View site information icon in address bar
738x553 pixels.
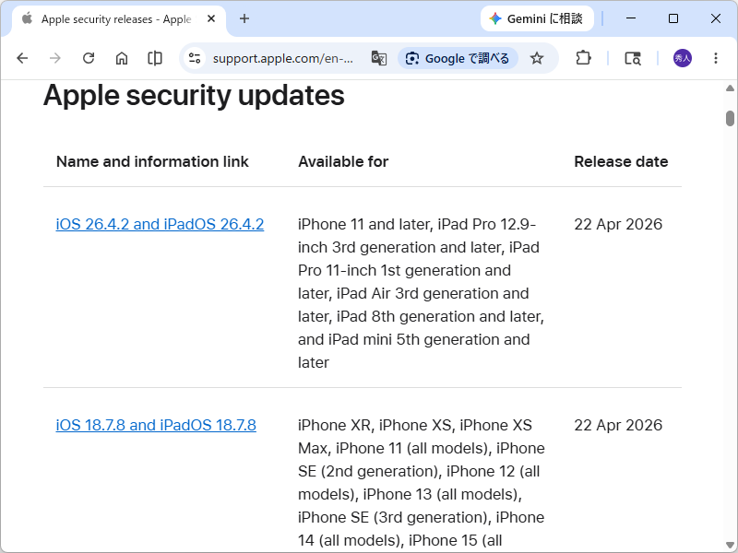(195, 58)
